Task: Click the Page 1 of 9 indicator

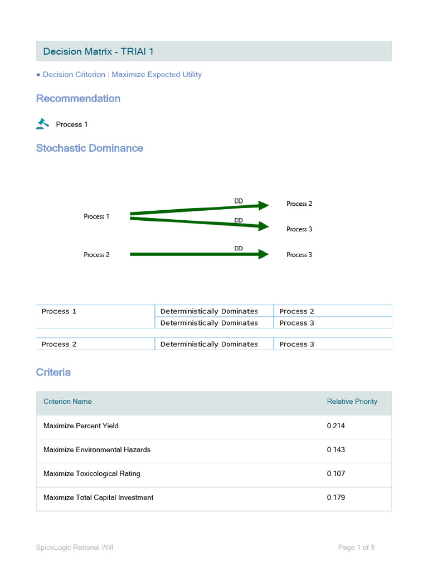Action: [356, 548]
